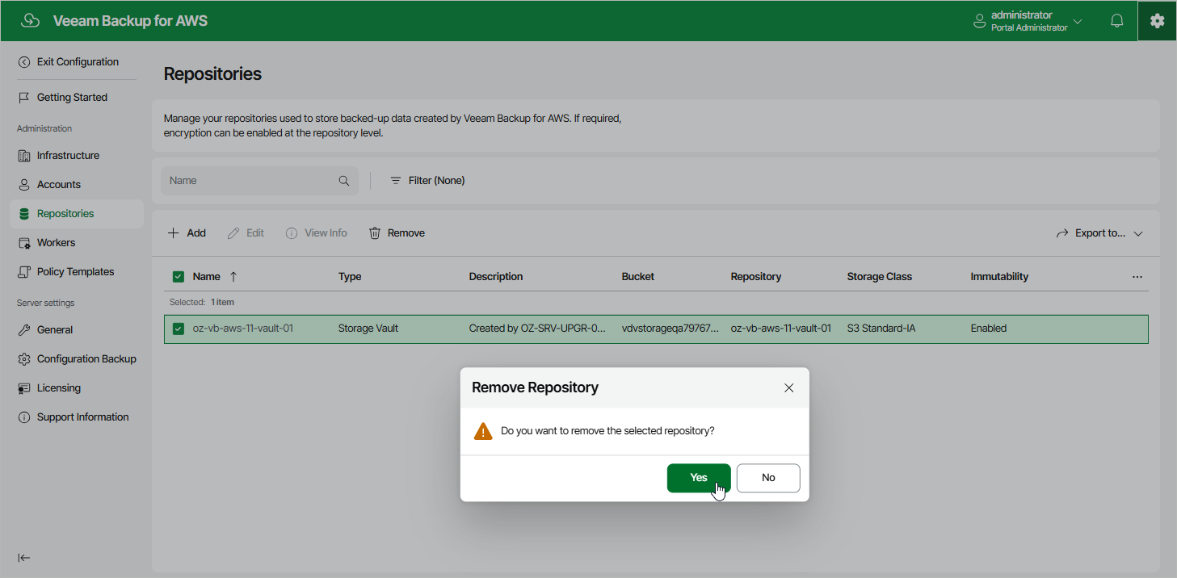The width and height of the screenshot is (1177, 578).
Task: Sort by the Type column header
Action: [x=350, y=277]
